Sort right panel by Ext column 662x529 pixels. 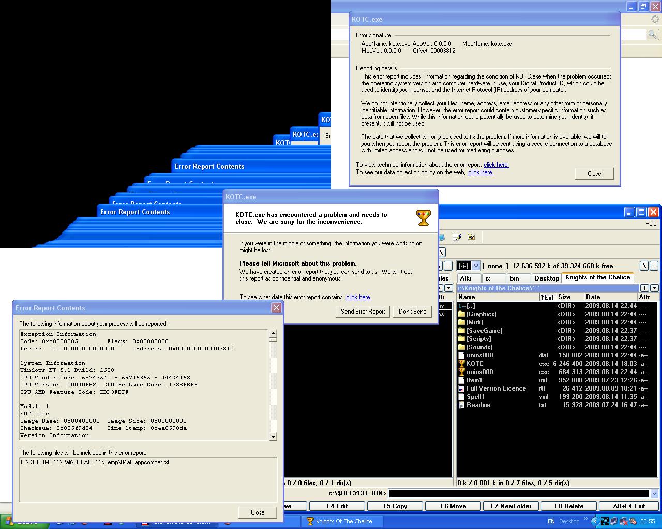click(547, 297)
